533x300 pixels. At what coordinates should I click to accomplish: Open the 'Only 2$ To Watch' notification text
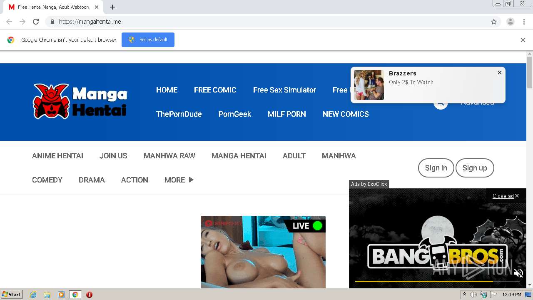coord(411,82)
